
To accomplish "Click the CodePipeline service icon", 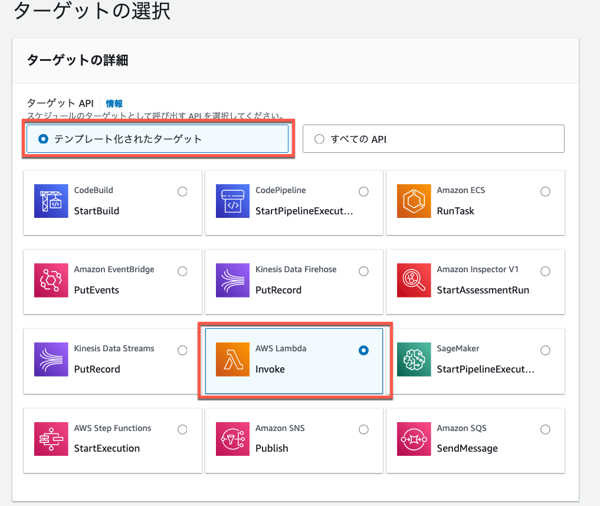I will [x=232, y=200].
